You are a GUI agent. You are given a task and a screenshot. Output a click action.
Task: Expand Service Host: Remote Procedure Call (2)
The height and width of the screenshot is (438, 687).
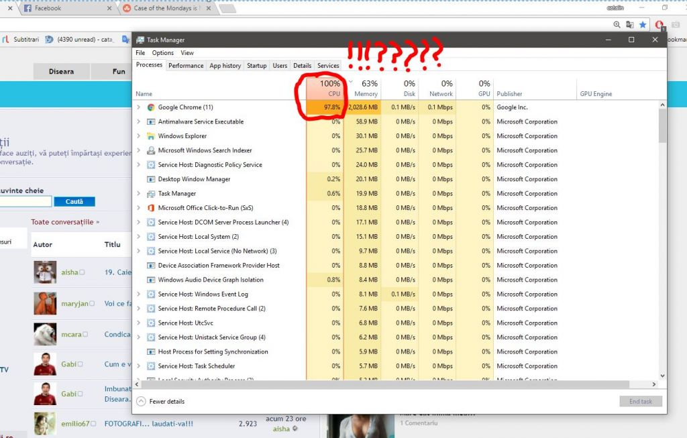pos(138,309)
